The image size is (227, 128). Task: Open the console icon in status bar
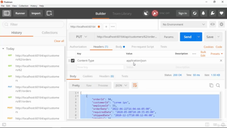click(x=4, y=125)
